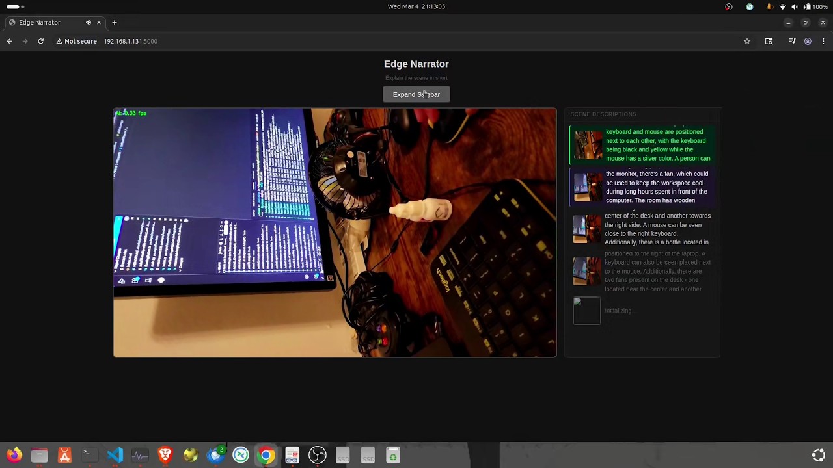833x468 pixels.
Task: Open the volume speaker icon in top bar
Action: click(795, 6)
